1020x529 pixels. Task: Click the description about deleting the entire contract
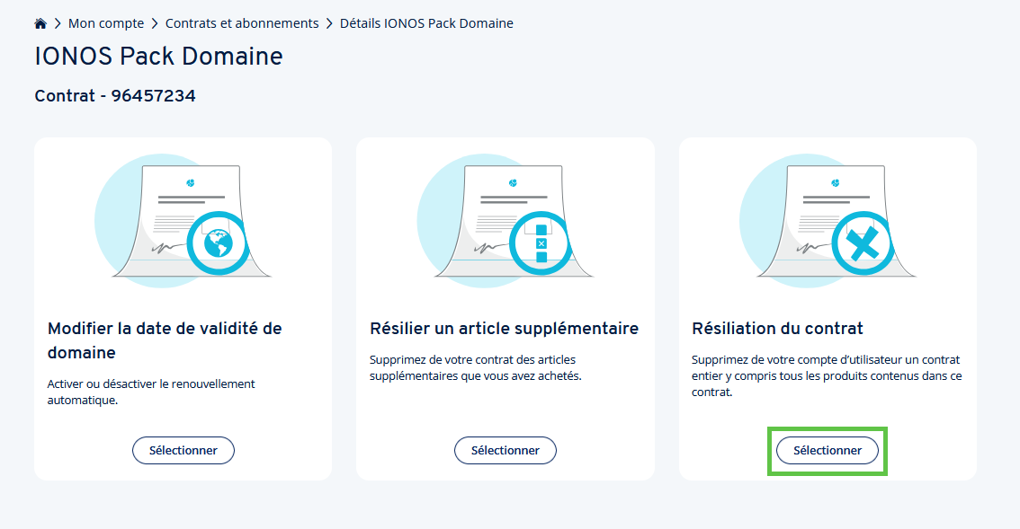click(826, 376)
